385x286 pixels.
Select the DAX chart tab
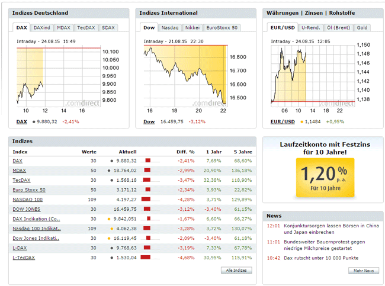[x=21, y=27]
